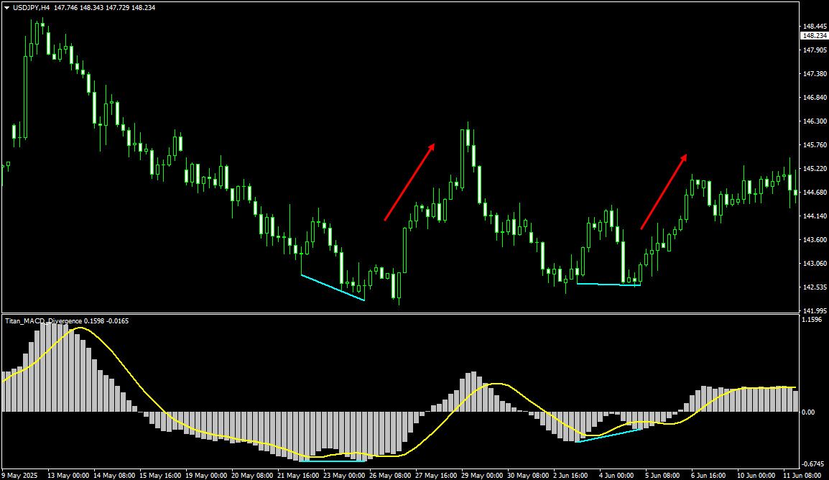
Task: Click the 1.1596 value on MACD scale
Action: [x=811, y=319]
